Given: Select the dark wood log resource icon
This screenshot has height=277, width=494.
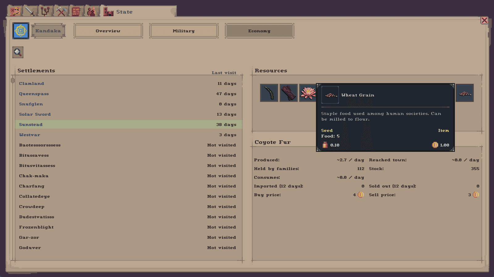Looking at the screenshot, I should (289, 93).
